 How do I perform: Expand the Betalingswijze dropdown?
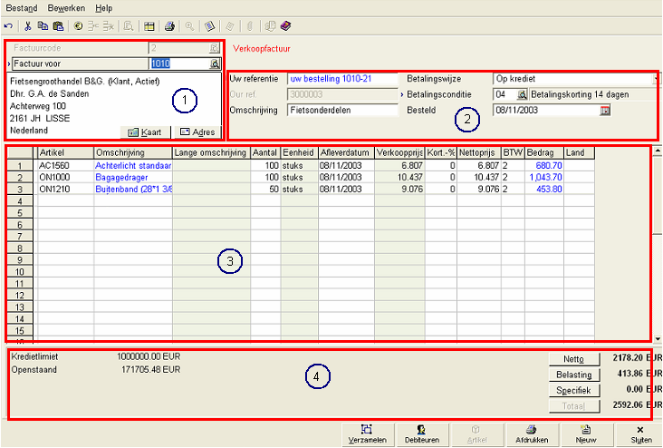click(657, 79)
